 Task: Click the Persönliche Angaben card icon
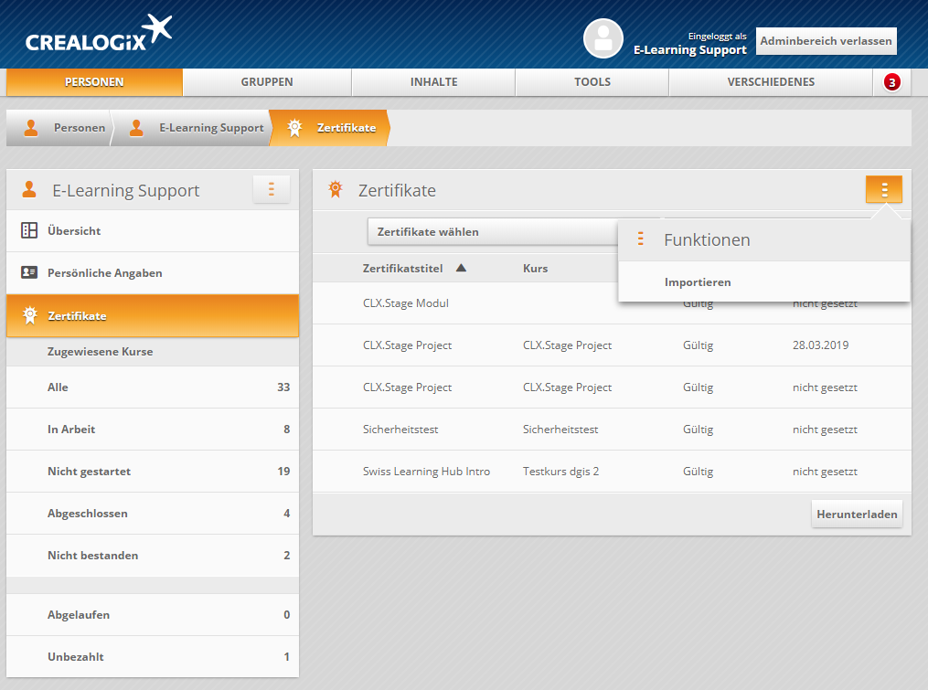coord(29,273)
